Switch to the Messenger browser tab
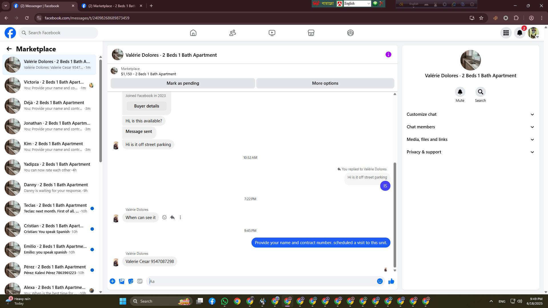Viewport: 548px width, 308px height. [44, 6]
